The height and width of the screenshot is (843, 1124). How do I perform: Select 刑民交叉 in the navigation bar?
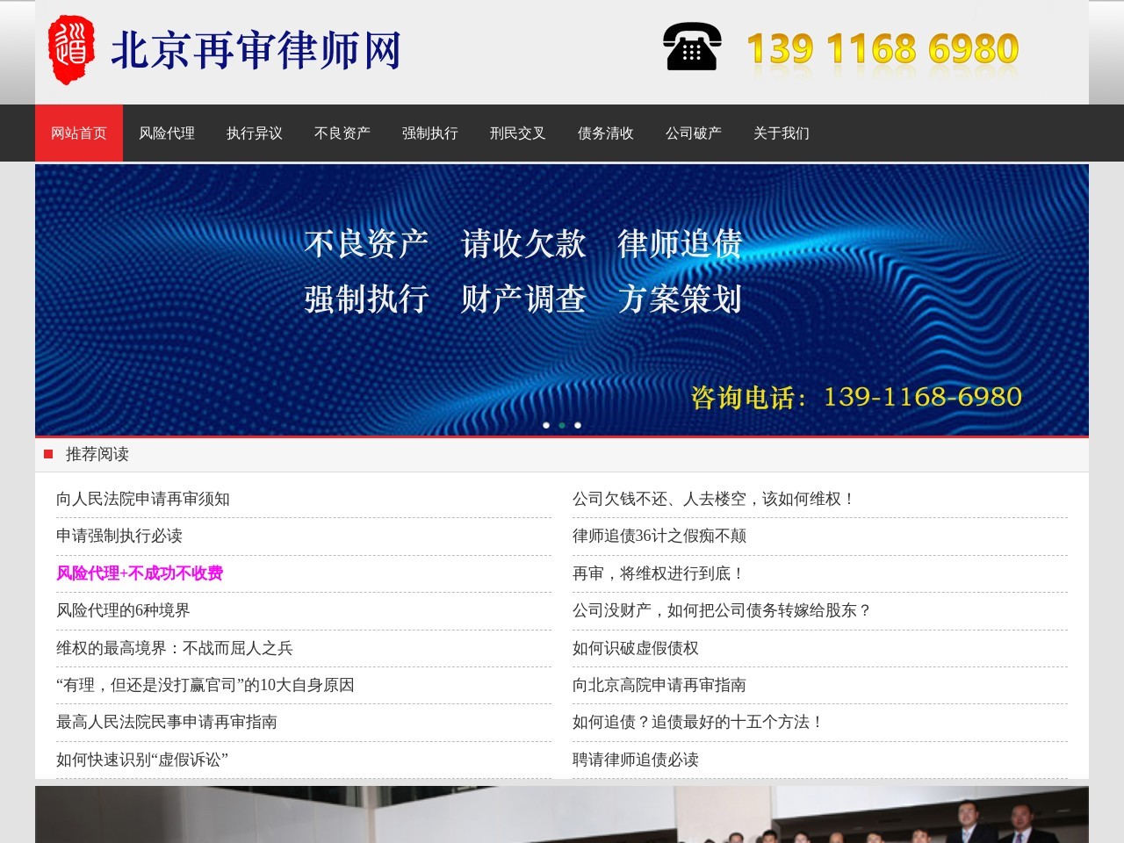(518, 133)
